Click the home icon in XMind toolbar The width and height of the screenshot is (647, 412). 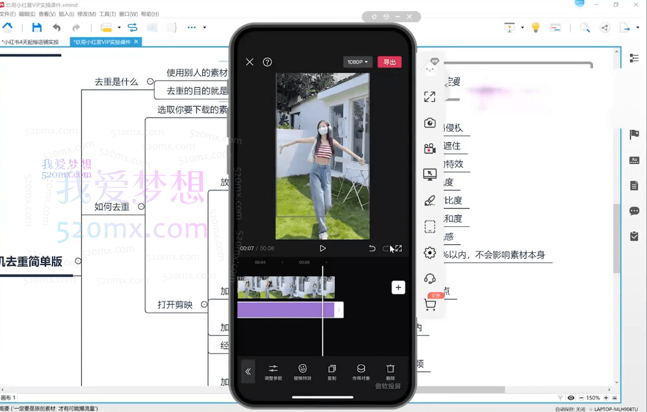click(8, 27)
